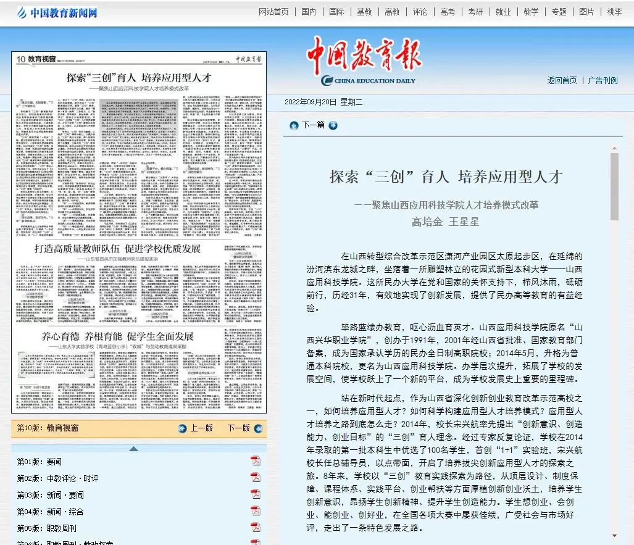Viewport: 634px width, 545px height.
Task: Click PDF icon for 第03版 新闻·要闻
Action: click(255, 494)
